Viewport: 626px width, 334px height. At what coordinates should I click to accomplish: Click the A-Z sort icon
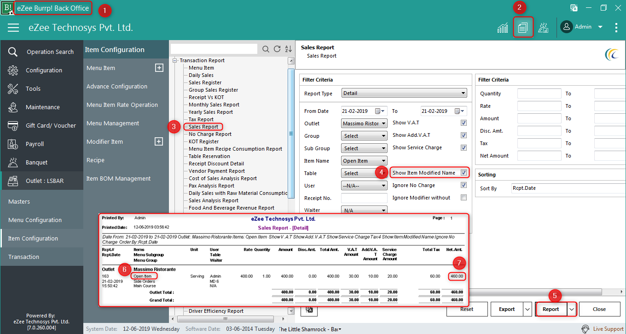point(289,49)
